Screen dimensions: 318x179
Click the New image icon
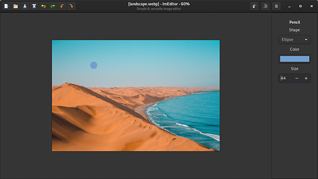pyautogui.click(x=6, y=6)
